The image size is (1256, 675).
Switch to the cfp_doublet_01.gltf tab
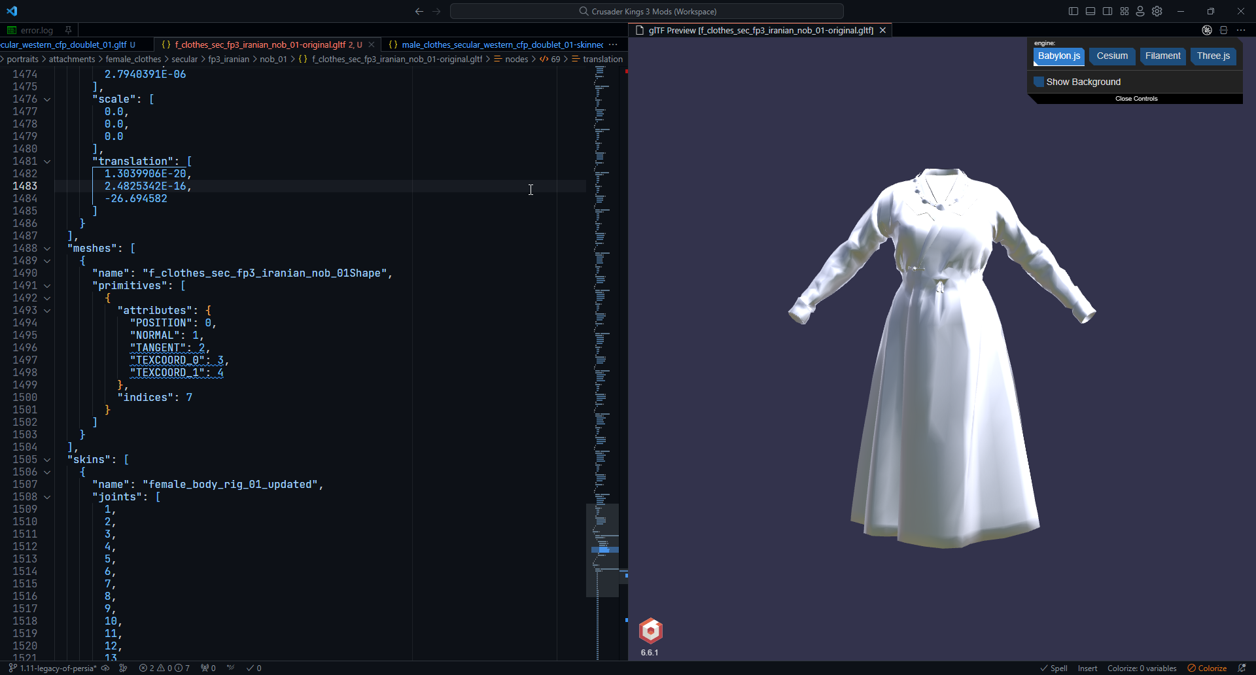coord(68,44)
